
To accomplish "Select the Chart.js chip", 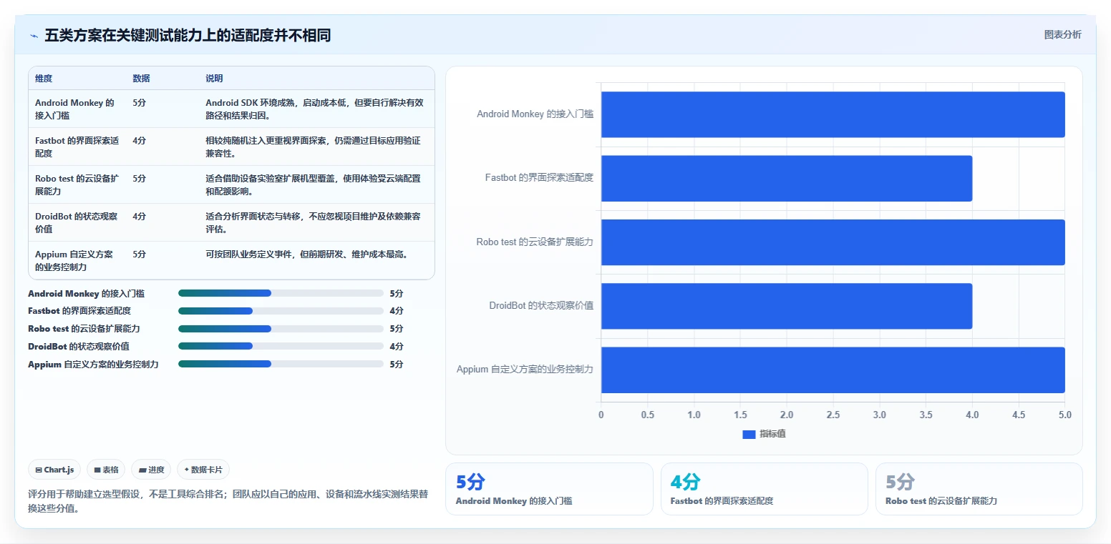I will point(54,470).
